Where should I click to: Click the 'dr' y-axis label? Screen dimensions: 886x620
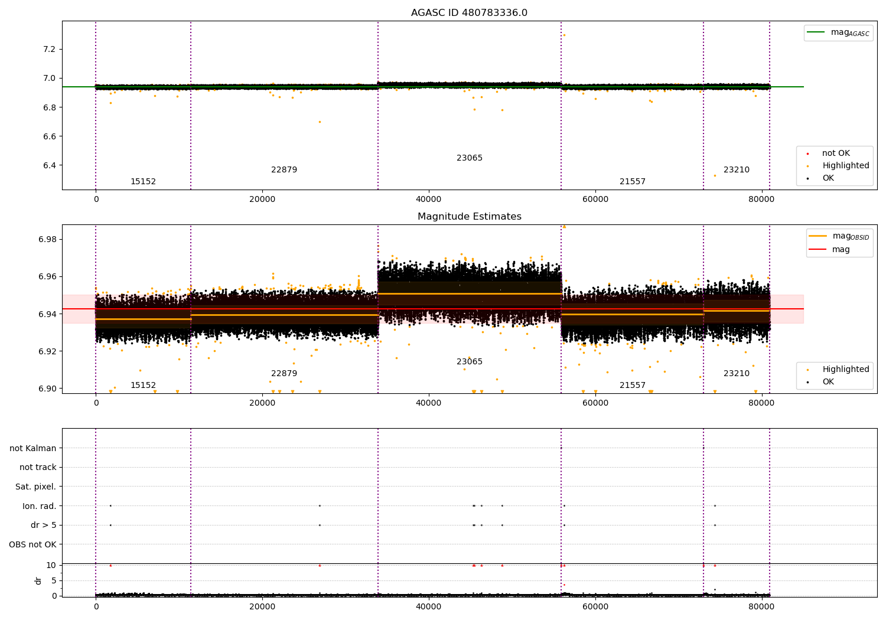click(x=38, y=581)
